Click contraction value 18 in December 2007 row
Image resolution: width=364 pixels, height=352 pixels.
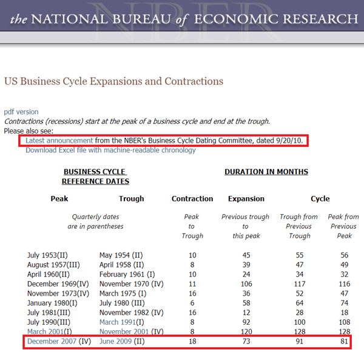[x=192, y=341]
